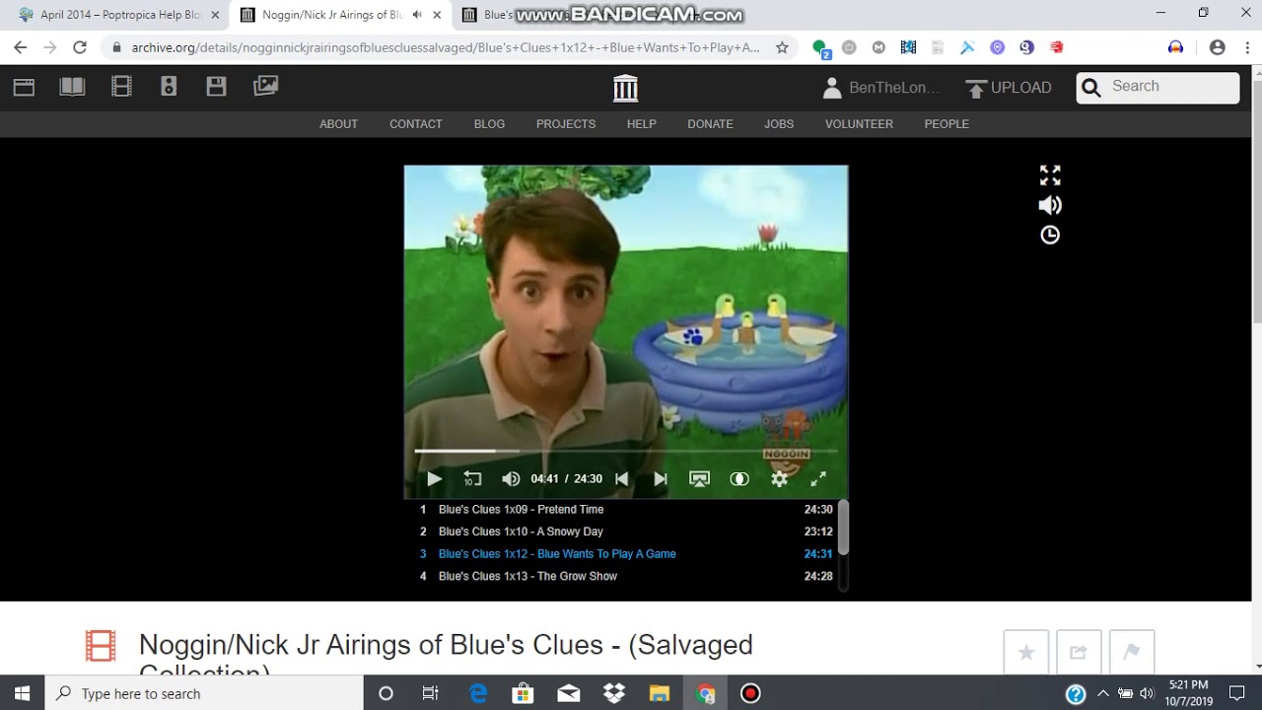Image resolution: width=1262 pixels, height=710 pixels.
Task: Open the DONATE menu item
Action: (710, 124)
